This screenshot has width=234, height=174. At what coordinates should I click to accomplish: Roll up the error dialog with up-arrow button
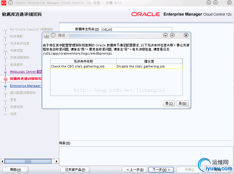tap(172, 36)
